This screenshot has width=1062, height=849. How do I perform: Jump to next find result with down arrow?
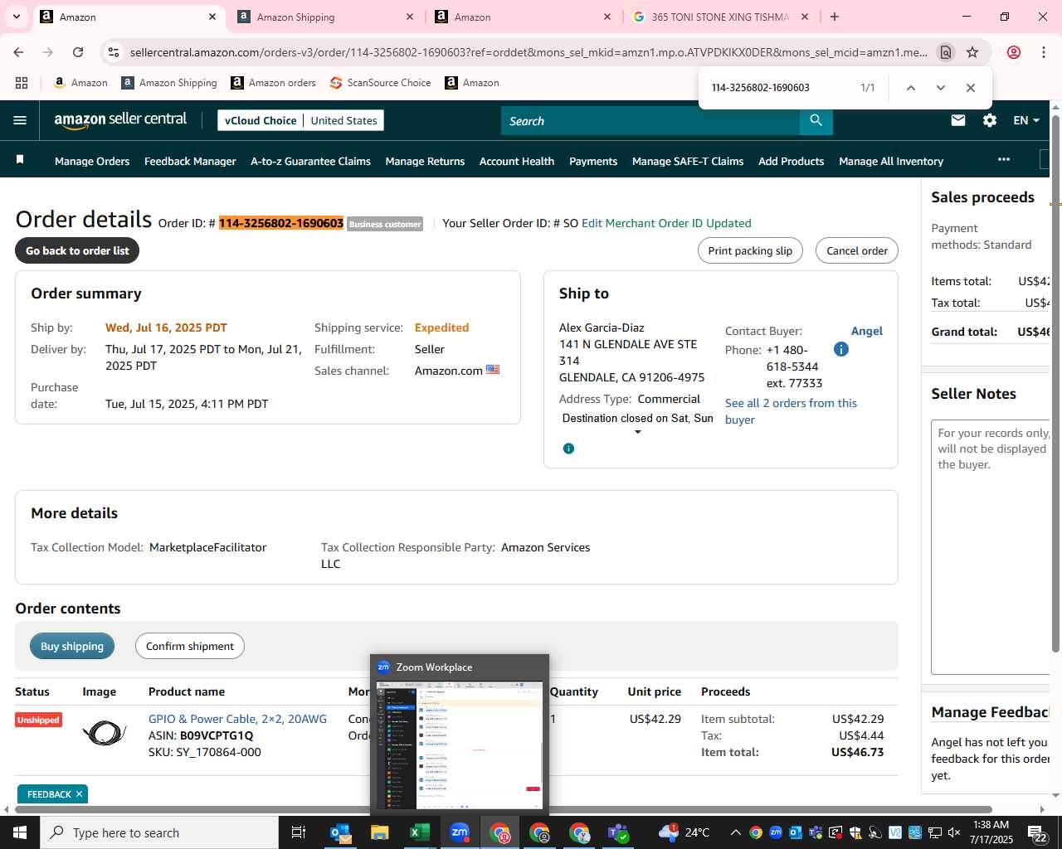(x=940, y=88)
